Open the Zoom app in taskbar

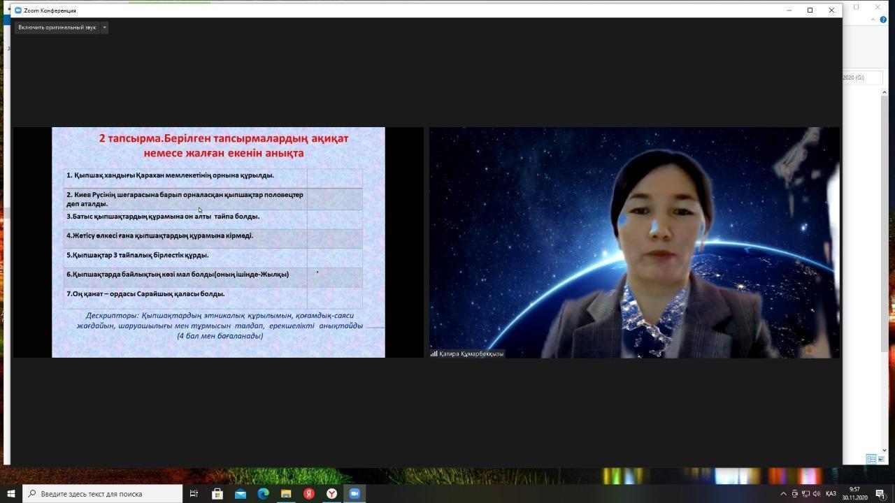tap(355, 493)
